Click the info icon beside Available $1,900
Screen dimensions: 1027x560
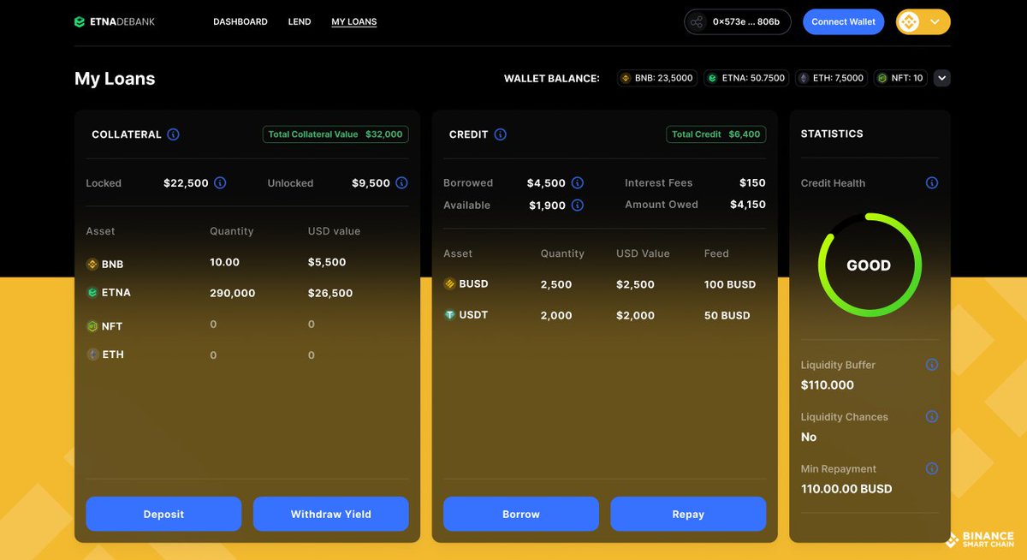pos(578,206)
